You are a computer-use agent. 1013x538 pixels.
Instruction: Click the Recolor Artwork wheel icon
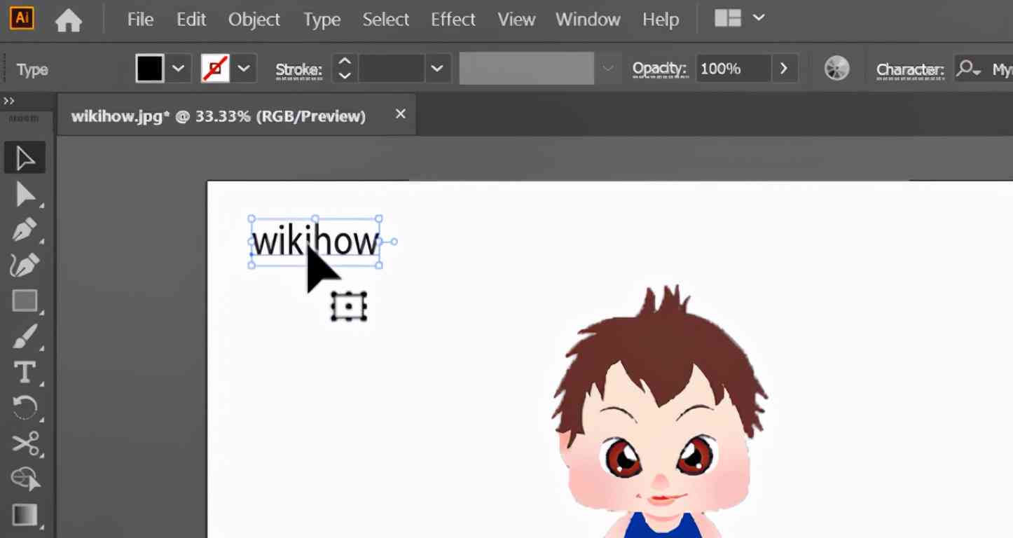point(836,69)
